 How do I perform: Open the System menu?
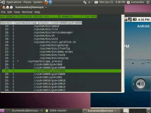tap(38, 2)
